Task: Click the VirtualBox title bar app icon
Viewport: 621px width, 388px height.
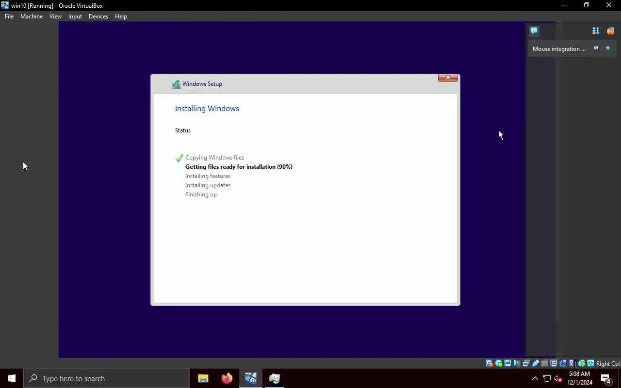Action: 5,5
